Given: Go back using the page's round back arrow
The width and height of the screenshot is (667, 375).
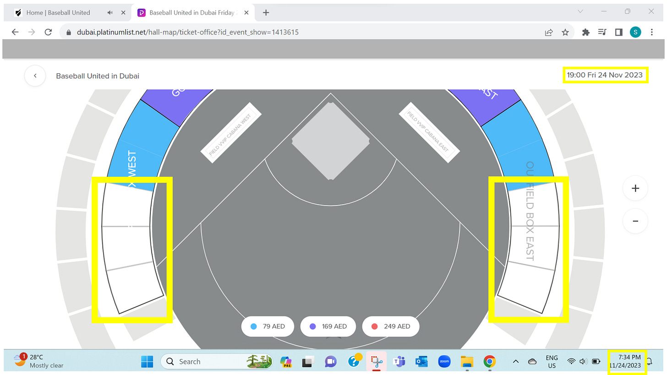Looking at the screenshot, I should [35, 76].
